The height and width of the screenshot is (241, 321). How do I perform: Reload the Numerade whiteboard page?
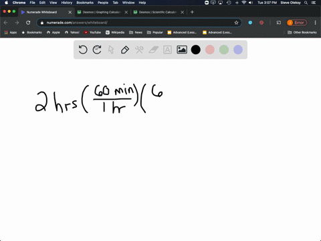point(28,23)
